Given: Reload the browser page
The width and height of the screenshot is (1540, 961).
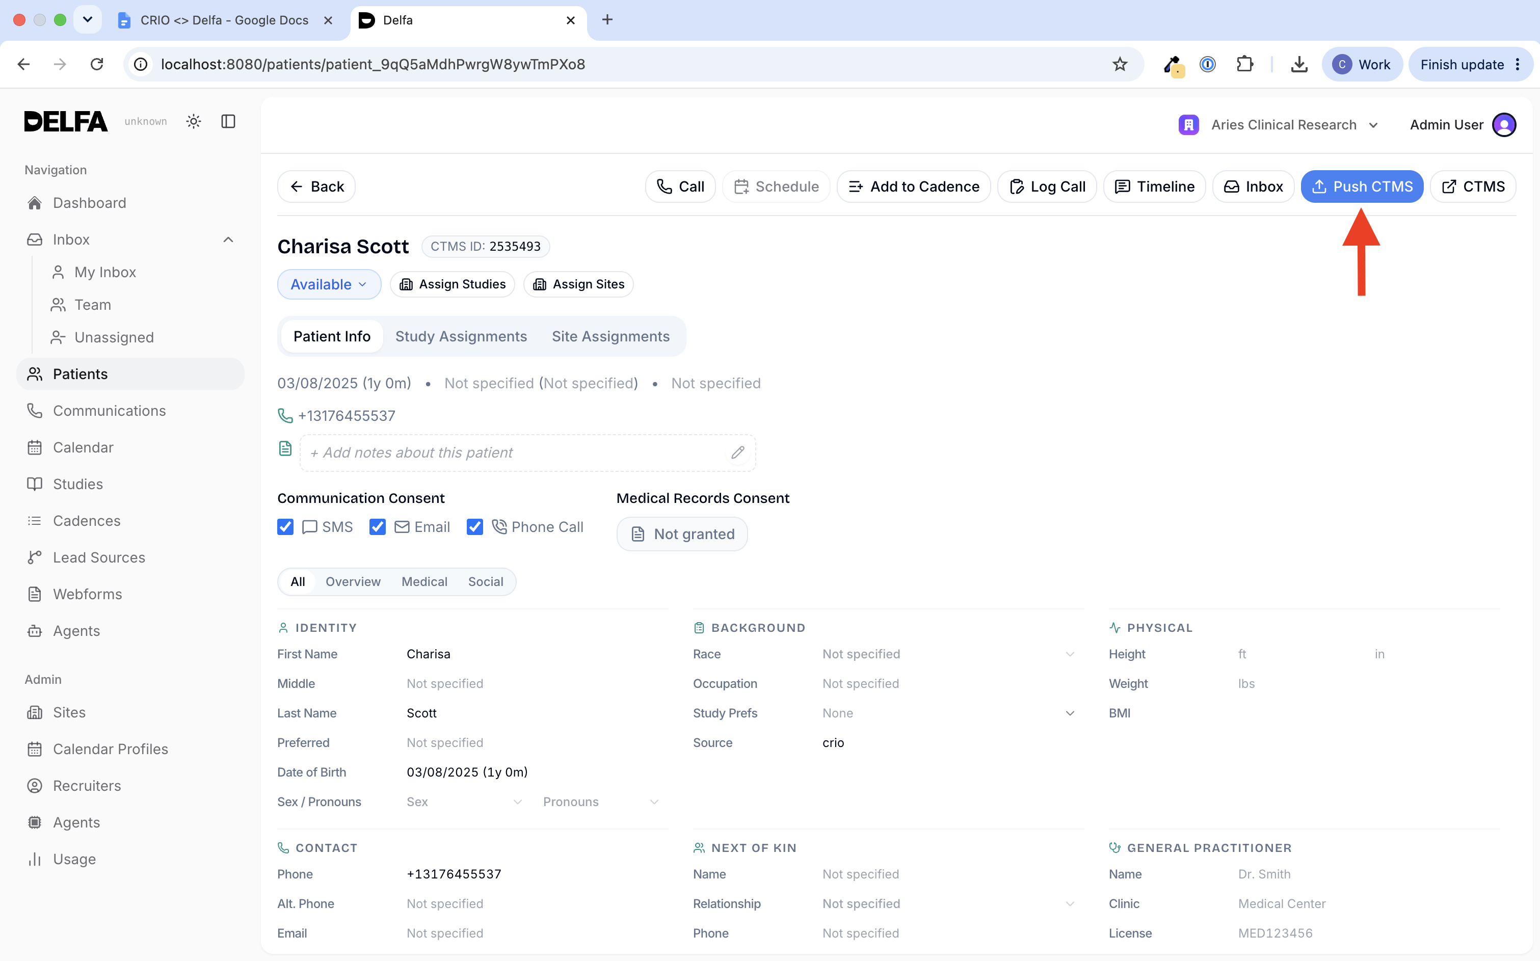Looking at the screenshot, I should (x=97, y=64).
